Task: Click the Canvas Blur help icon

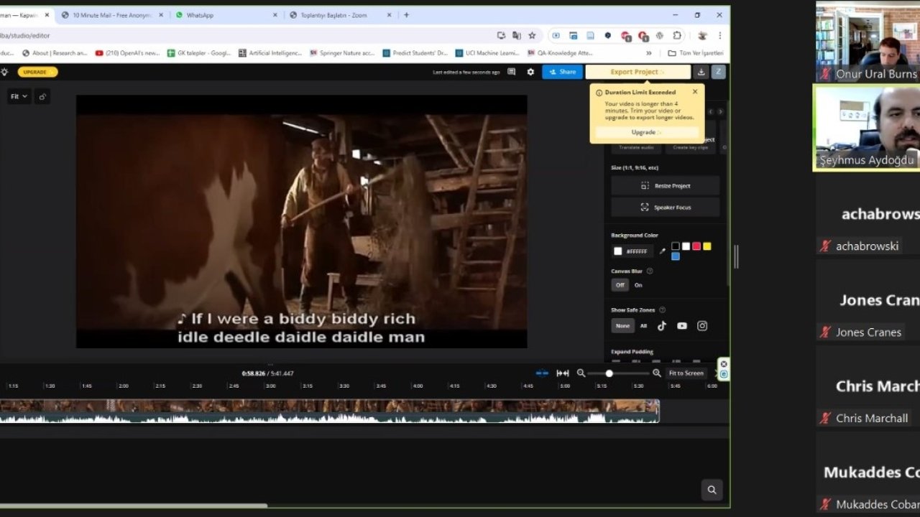Action: 650,271
